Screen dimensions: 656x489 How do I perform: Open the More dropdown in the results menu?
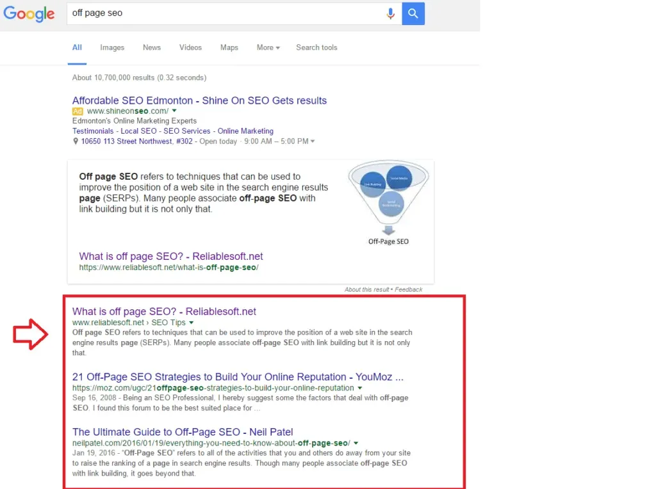[268, 47]
